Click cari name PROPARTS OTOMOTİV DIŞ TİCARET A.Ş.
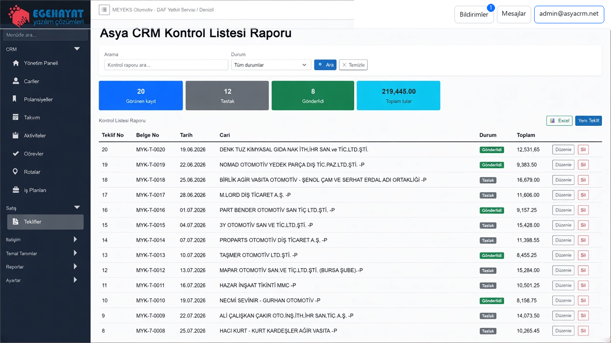This screenshot has height=343, width=611. point(274,240)
